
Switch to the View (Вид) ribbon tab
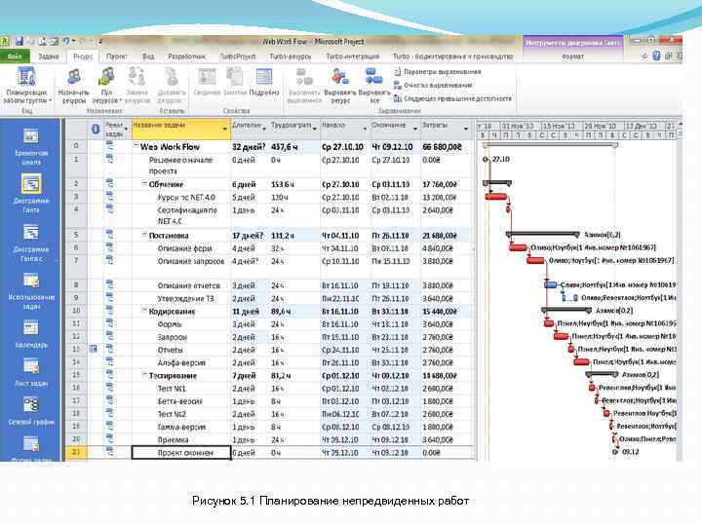click(148, 56)
